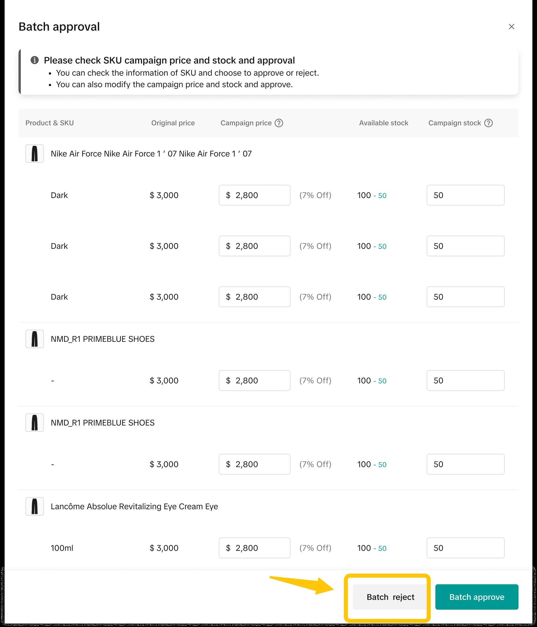Click the second NMD_R1 PRIMEBLUE SHOES thumbnail
The height and width of the screenshot is (627, 537).
tap(35, 422)
